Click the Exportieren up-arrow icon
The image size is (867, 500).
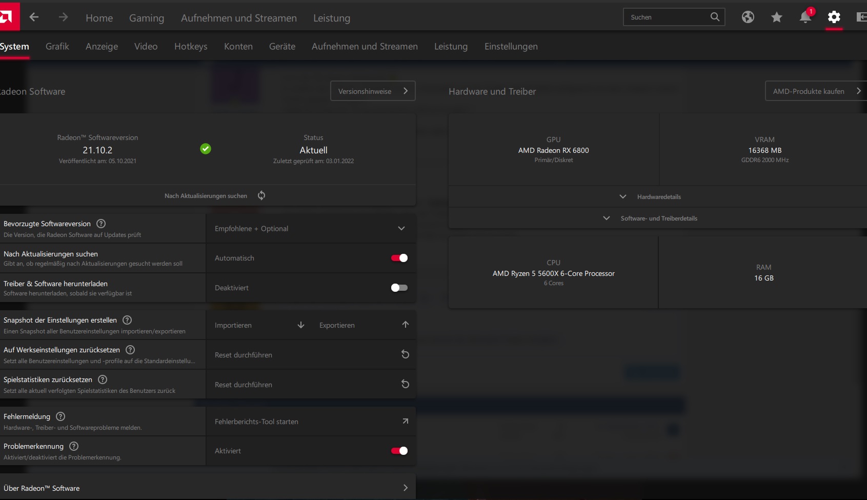(406, 325)
